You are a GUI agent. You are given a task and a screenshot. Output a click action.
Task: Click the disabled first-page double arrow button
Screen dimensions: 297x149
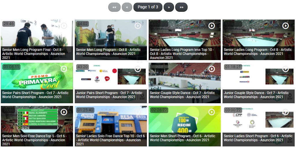pyautogui.click(x=114, y=7)
